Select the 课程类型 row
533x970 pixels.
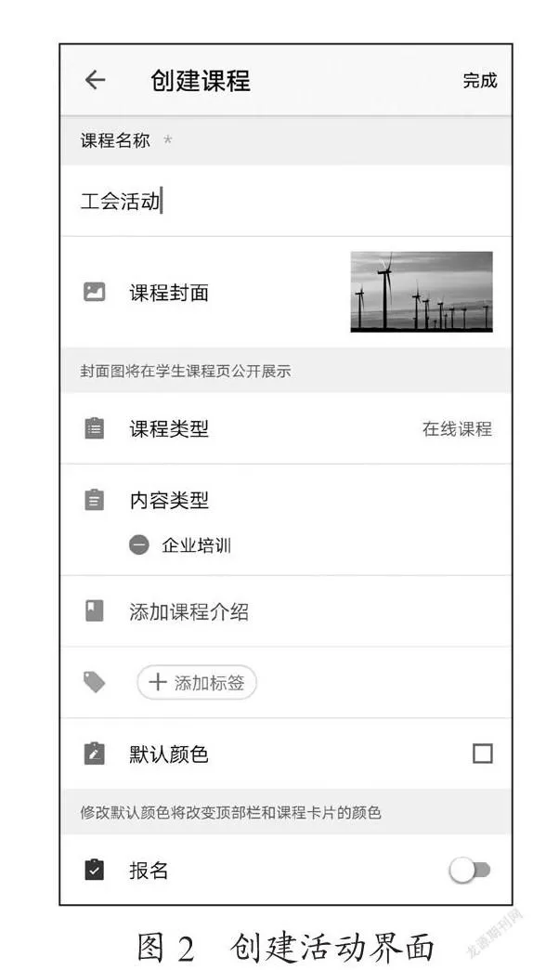(286, 428)
